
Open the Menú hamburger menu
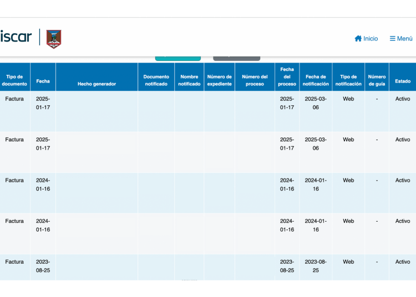[401, 39]
